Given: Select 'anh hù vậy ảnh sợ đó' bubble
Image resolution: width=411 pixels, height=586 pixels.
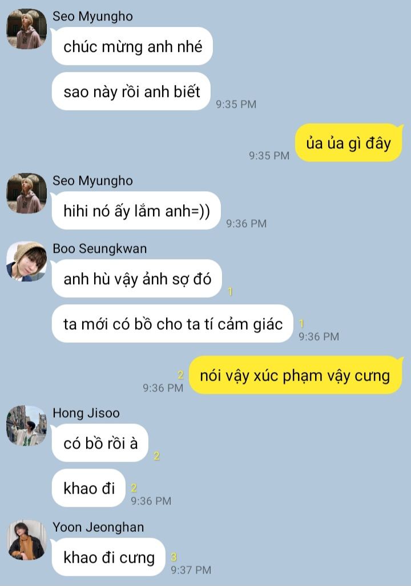Looking at the screenshot, I should [137, 279].
